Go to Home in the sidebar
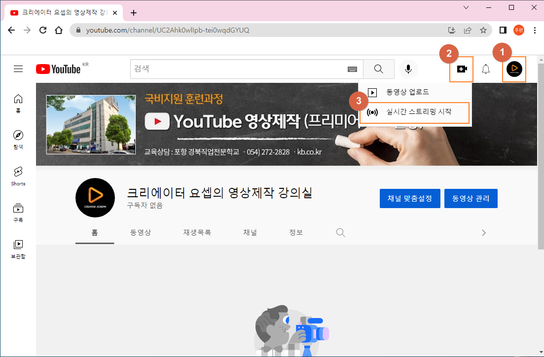The height and width of the screenshot is (357, 544). (x=18, y=104)
